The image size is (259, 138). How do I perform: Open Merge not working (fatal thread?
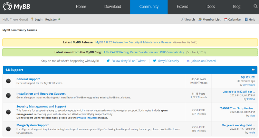coord(238,125)
